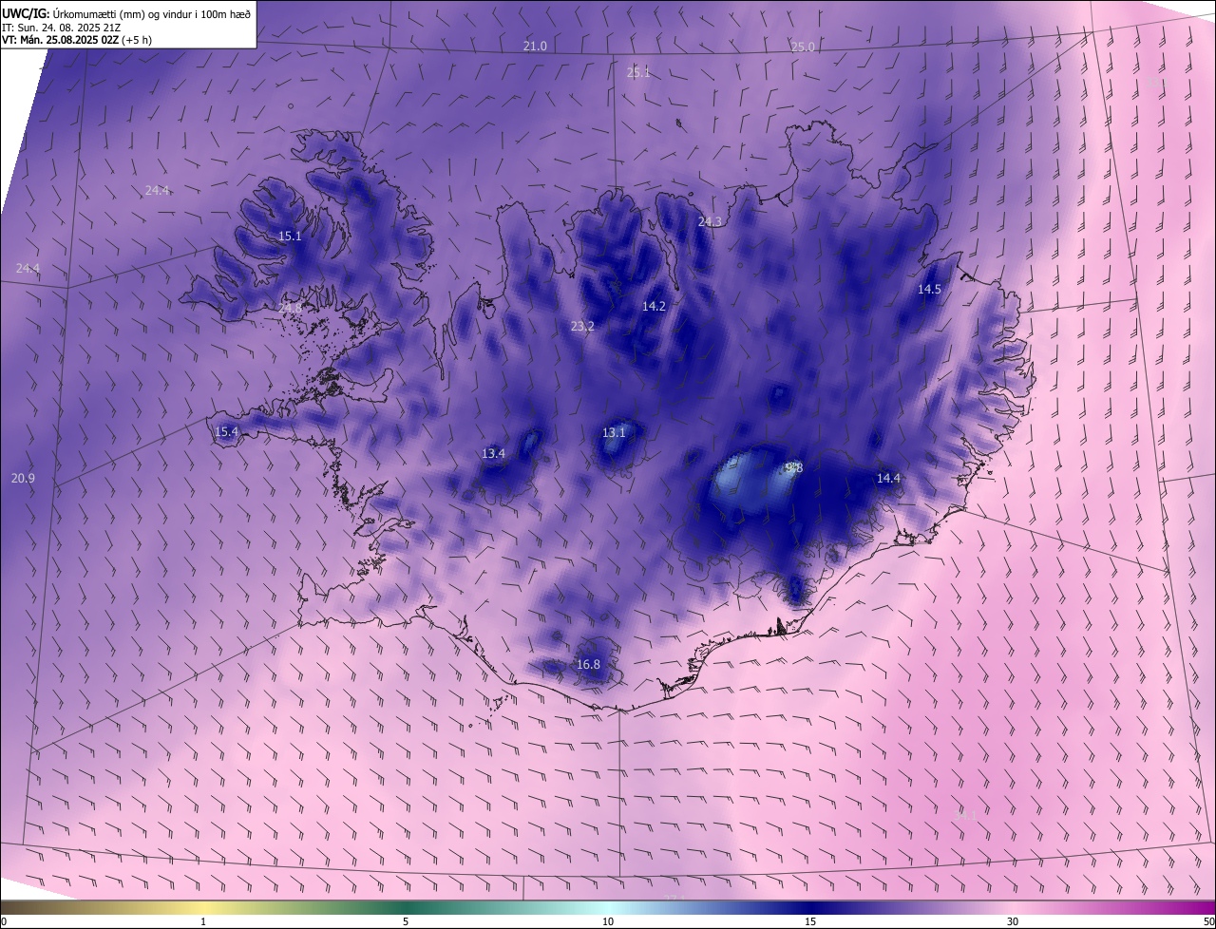Click the color scale tick label 50
Viewport: 1216px width, 929px height.
(1208, 921)
